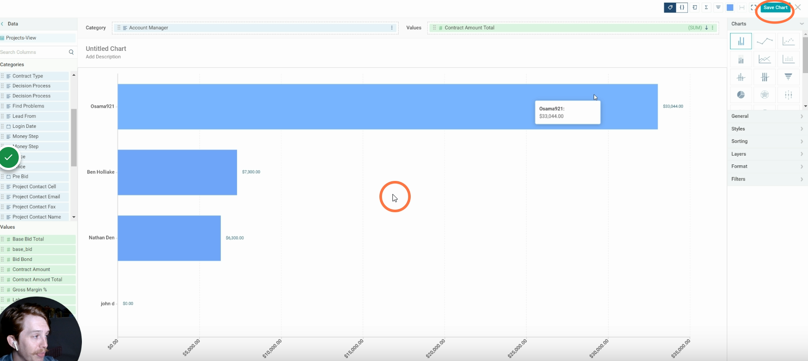Expand the Sorting settings section
The height and width of the screenshot is (361, 808).
point(767,141)
